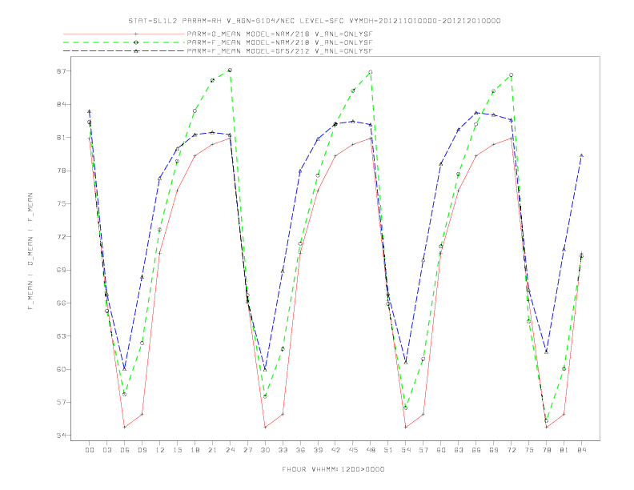Click the 66 tick on the vertical axis
The width and height of the screenshot is (634, 490).
[x=62, y=303]
